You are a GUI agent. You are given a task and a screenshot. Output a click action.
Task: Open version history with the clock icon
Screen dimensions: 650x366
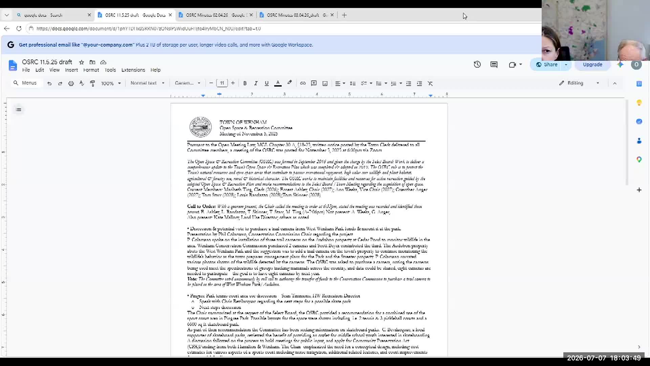click(x=477, y=64)
